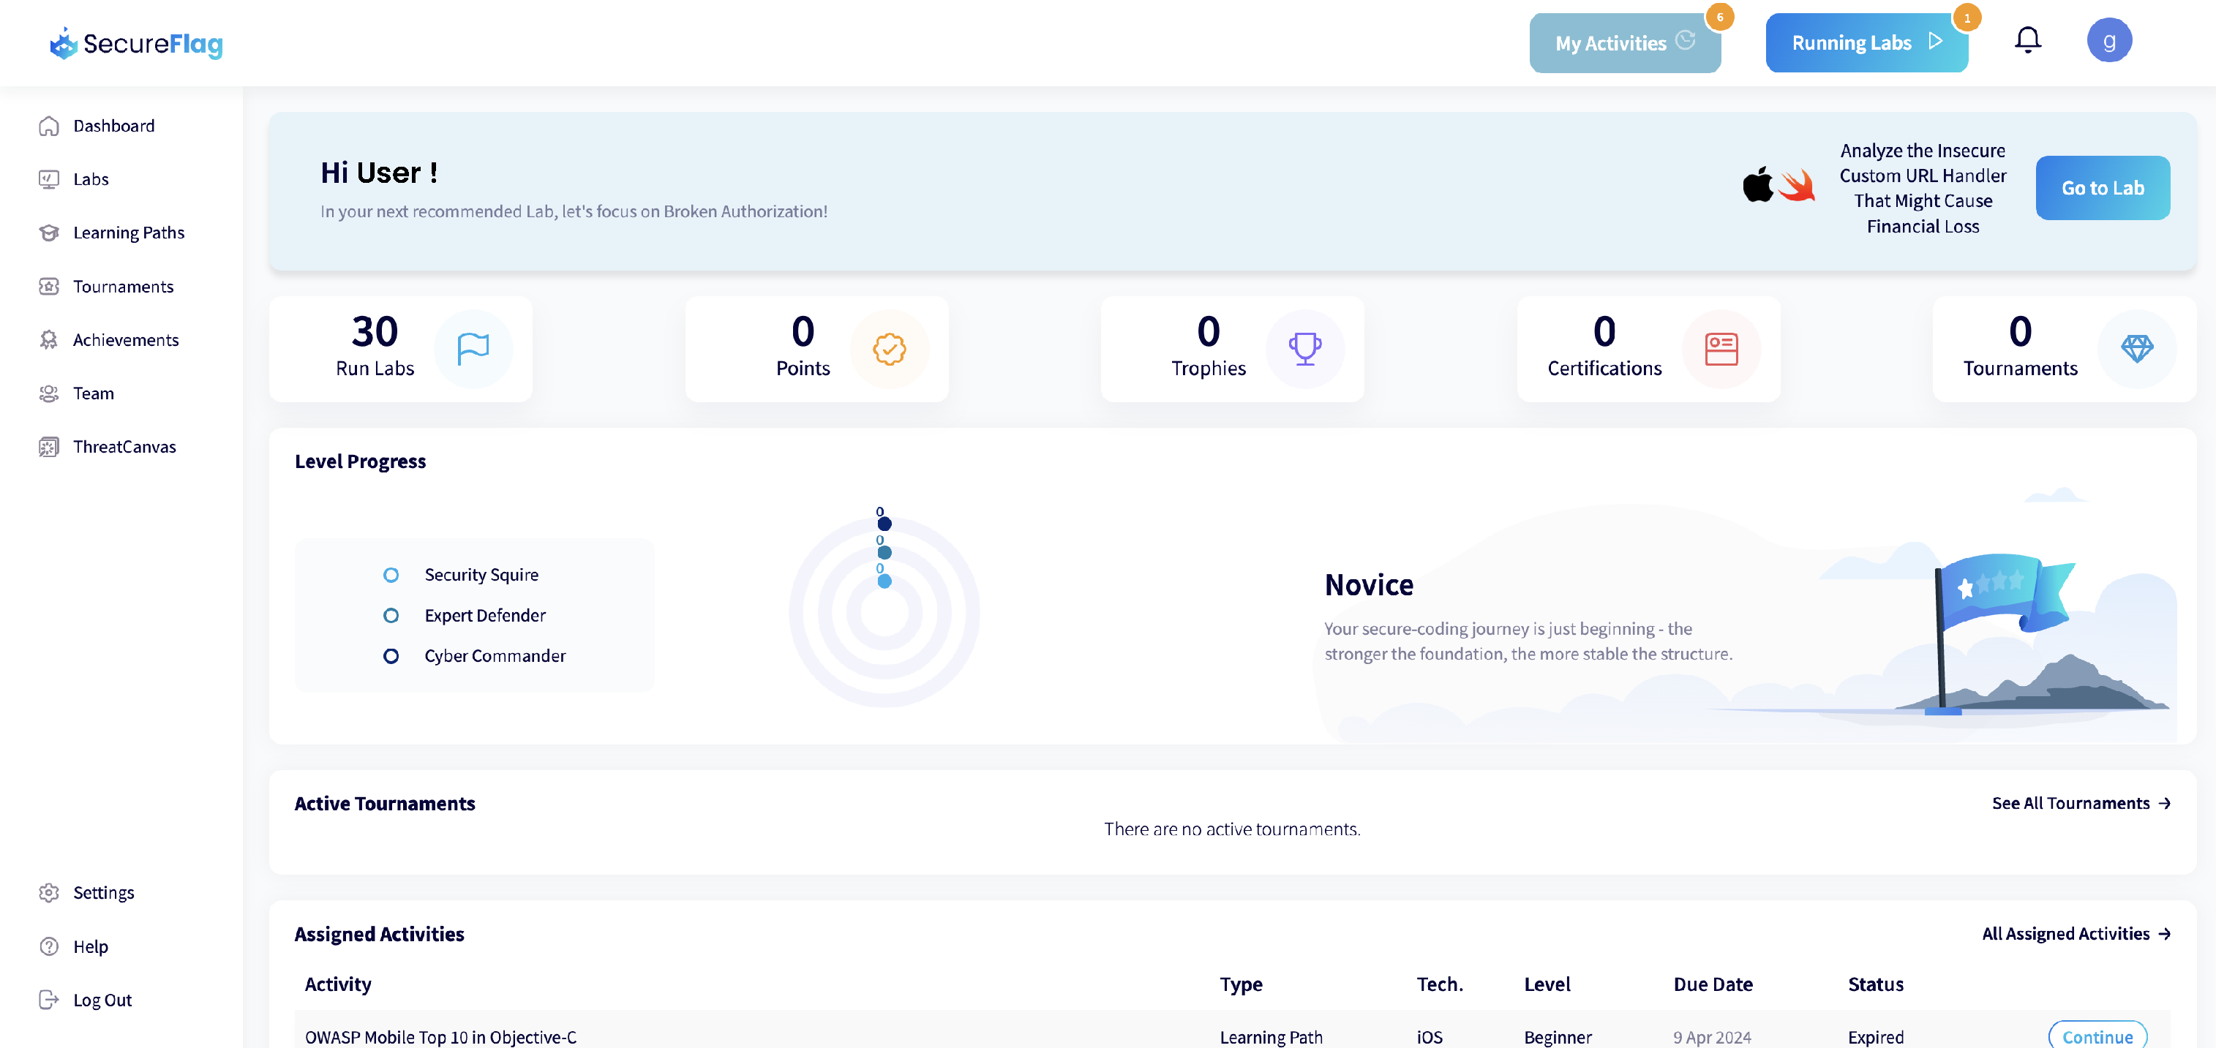2216x1048 pixels.
Task: Select the Expert Defender level marker
Action: click(391, 615)
